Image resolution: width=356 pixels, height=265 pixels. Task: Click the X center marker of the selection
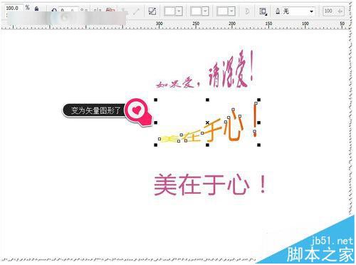207,123
